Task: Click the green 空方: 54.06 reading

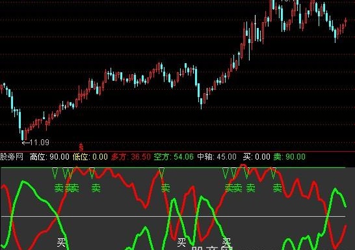Action: click(174, 157)
